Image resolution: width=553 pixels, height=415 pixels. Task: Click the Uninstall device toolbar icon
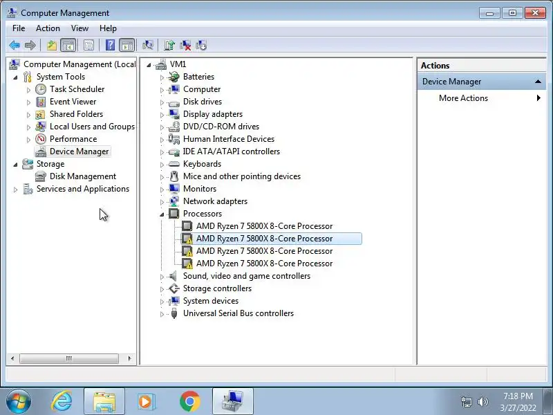(185, 45)
